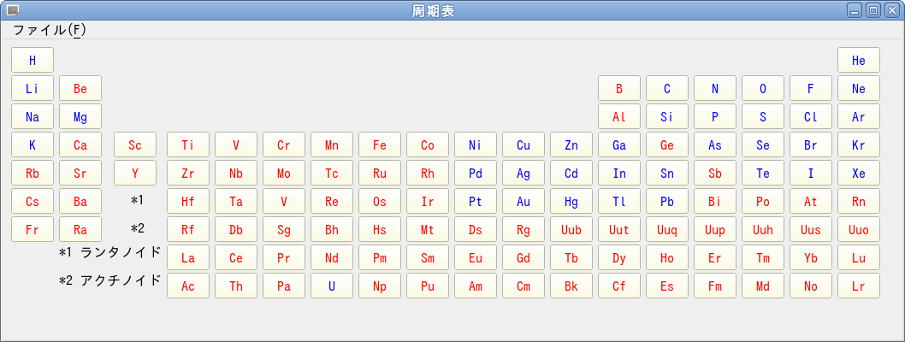
Task: Pick the Si element button
Action: pyautogui.click(x=667, y=117)
